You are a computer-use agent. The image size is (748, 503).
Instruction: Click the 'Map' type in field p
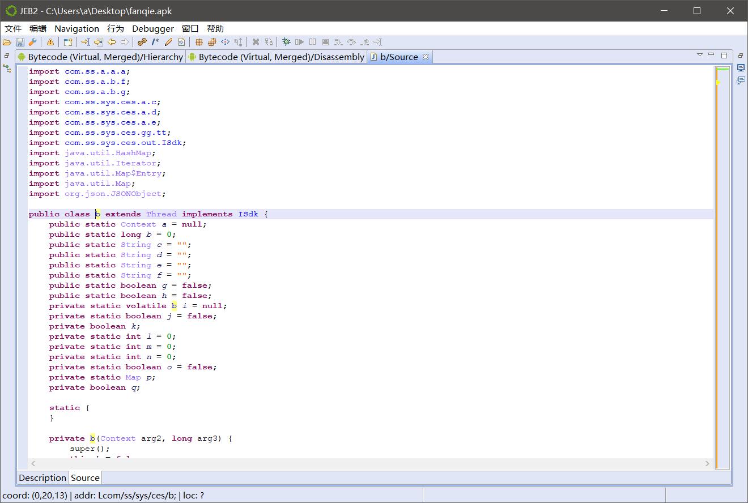(133, 377)
